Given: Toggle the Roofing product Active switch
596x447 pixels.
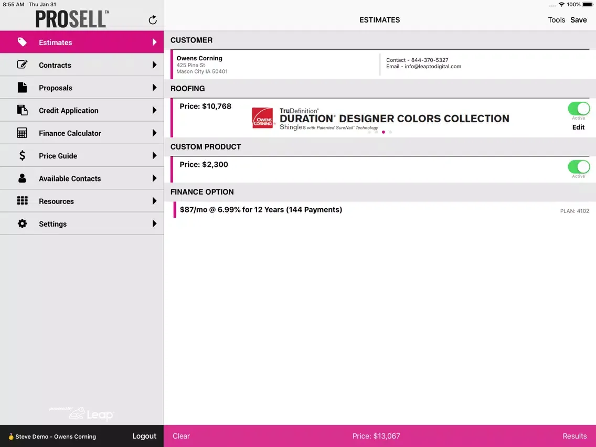Looking at the screenshot, I should point(579,109).
